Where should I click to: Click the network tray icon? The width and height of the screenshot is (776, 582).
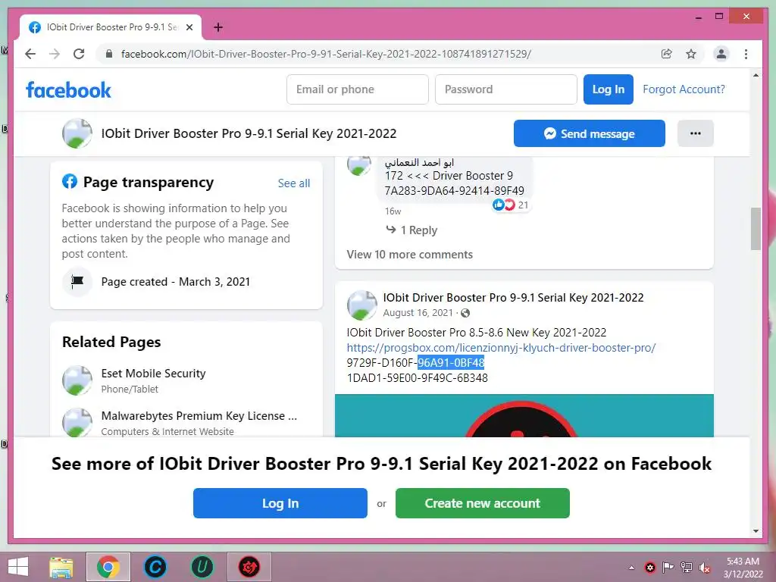click(687, 568)
